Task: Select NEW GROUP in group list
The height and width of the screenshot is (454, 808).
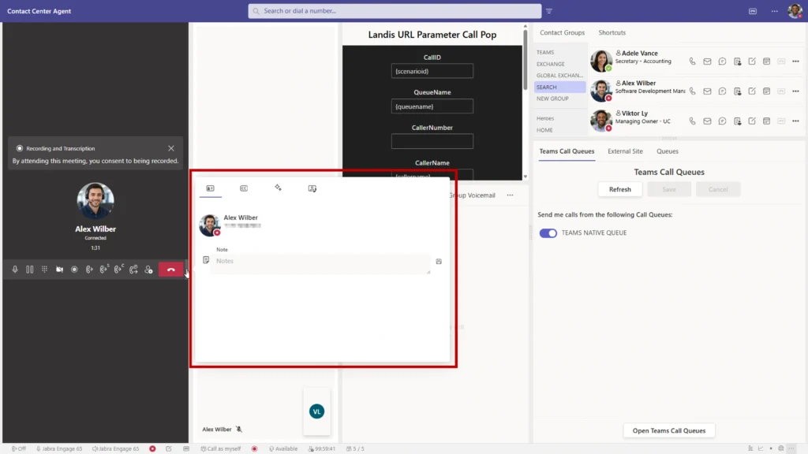Action: 552,99
